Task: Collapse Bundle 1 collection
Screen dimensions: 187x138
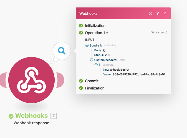Action: (x=87, y=45)
